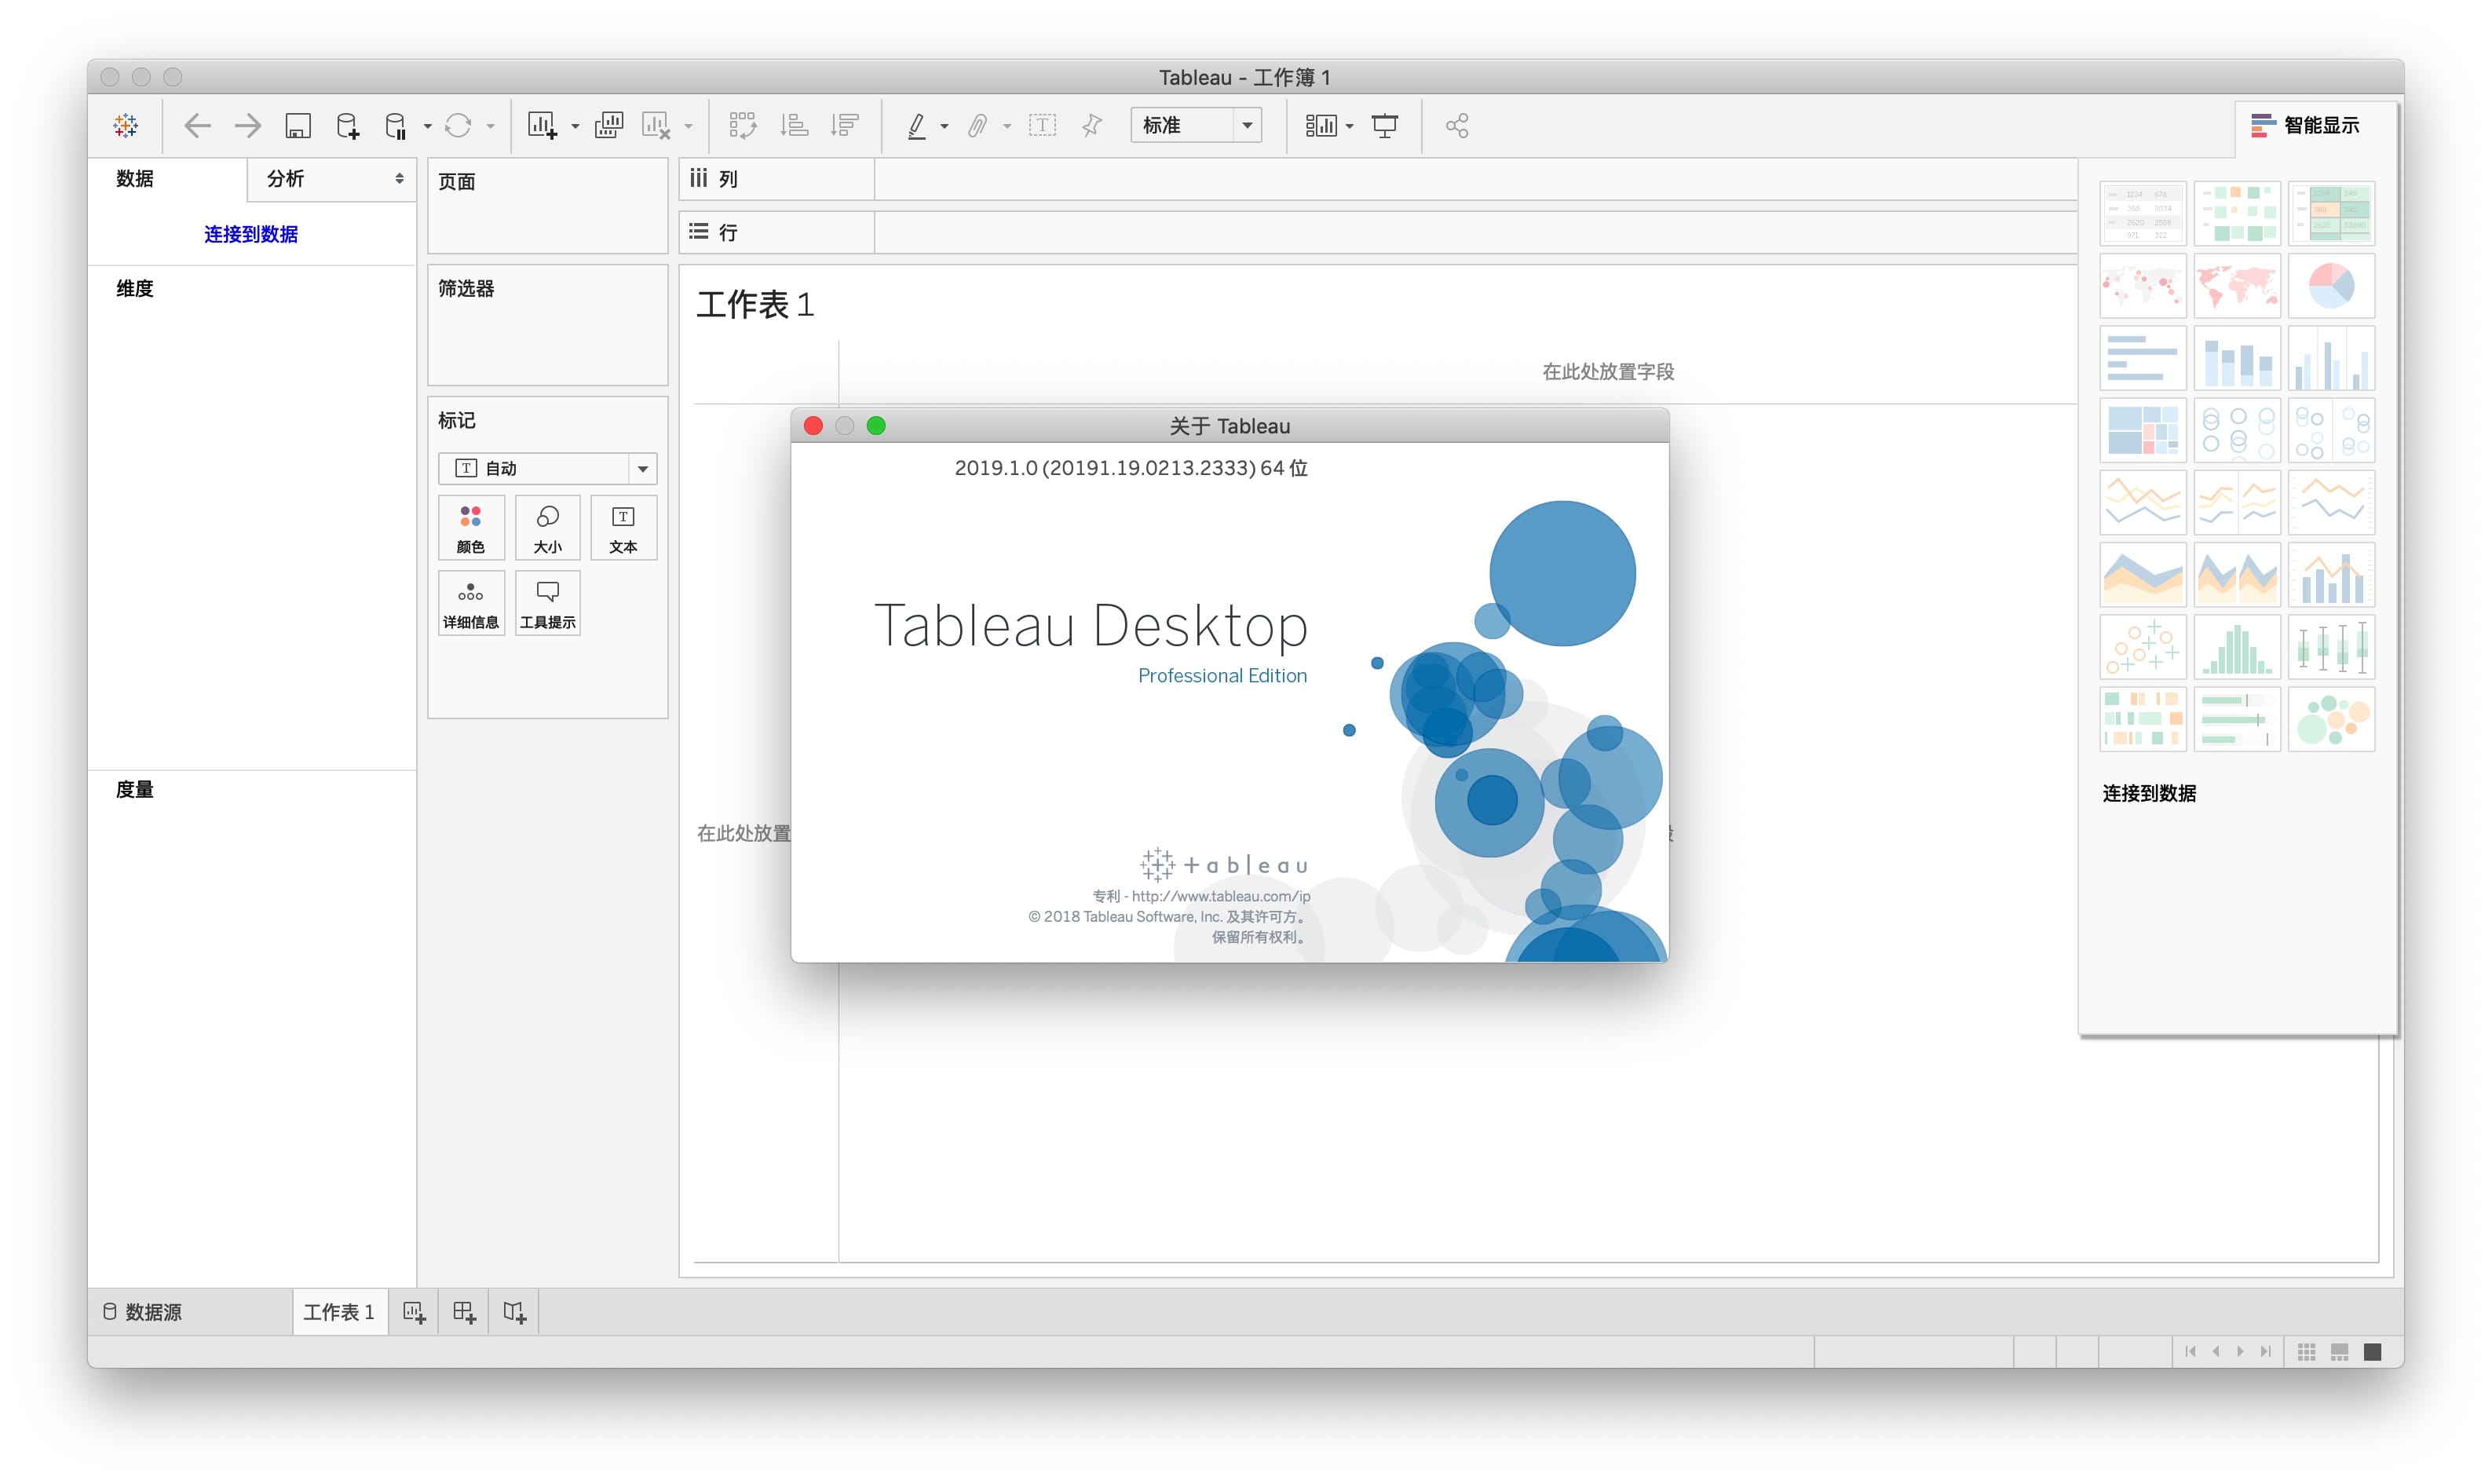Click the 详细信息 detail marks button
The width and height of the screenshot is (2492, 1484).
[471, 603]
